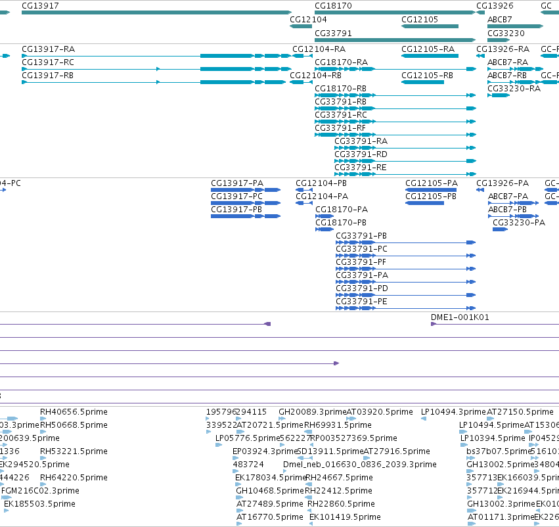559x527 pixels.
Task: Select the CG18170 gene label
Action: (x=333, y=6)
